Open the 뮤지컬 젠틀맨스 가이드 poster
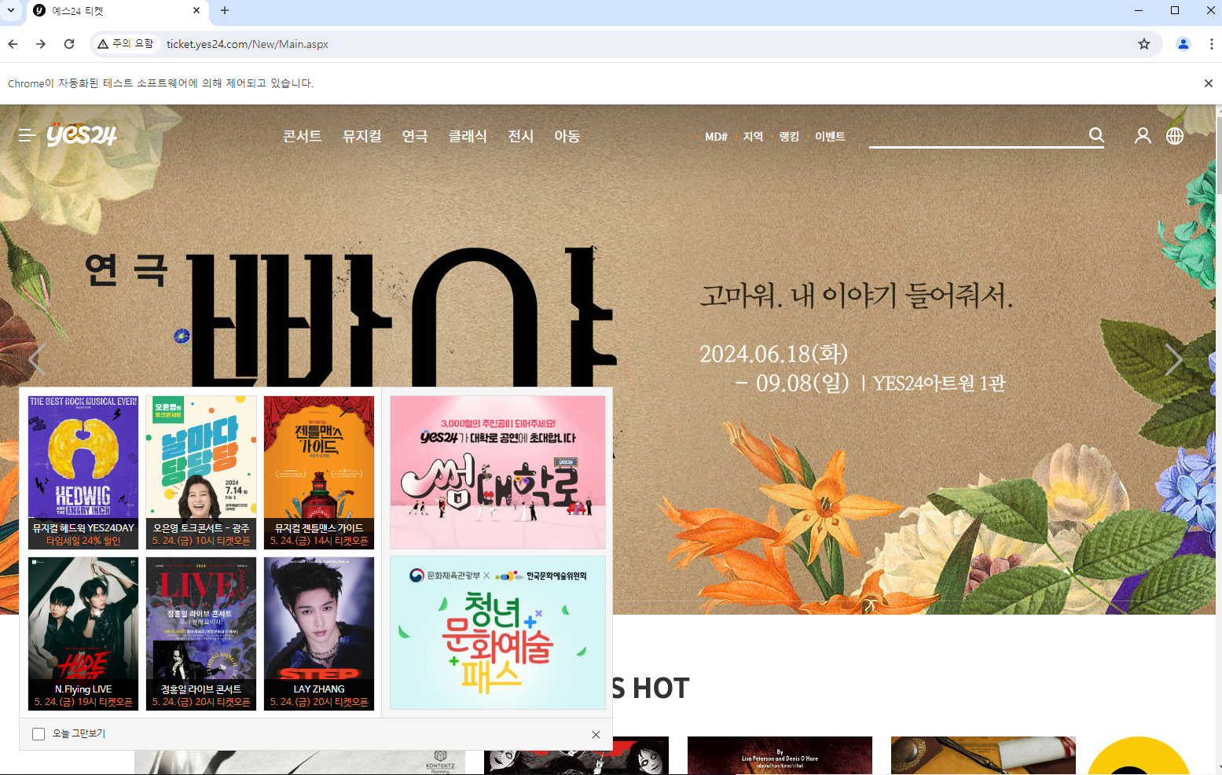 point(319,472)
